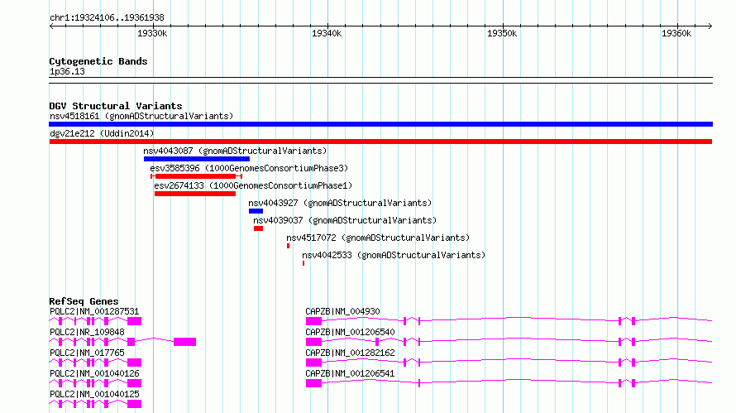Viewport: 736px width, 413px height.
Task: Click the first exon block of CAPZB|NM_001206541
Action: pyautogui.click(x=313, y=383)
